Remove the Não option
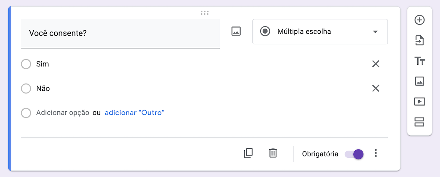This screenshot has width=440, height=177. [376, 88]
